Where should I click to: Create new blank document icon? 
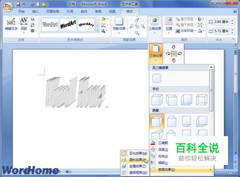pos(38,4)
